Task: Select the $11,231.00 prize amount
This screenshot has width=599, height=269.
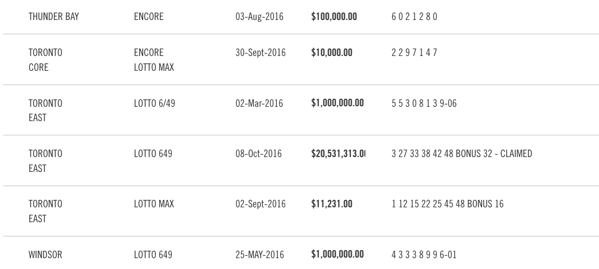Action: (332, 204)
